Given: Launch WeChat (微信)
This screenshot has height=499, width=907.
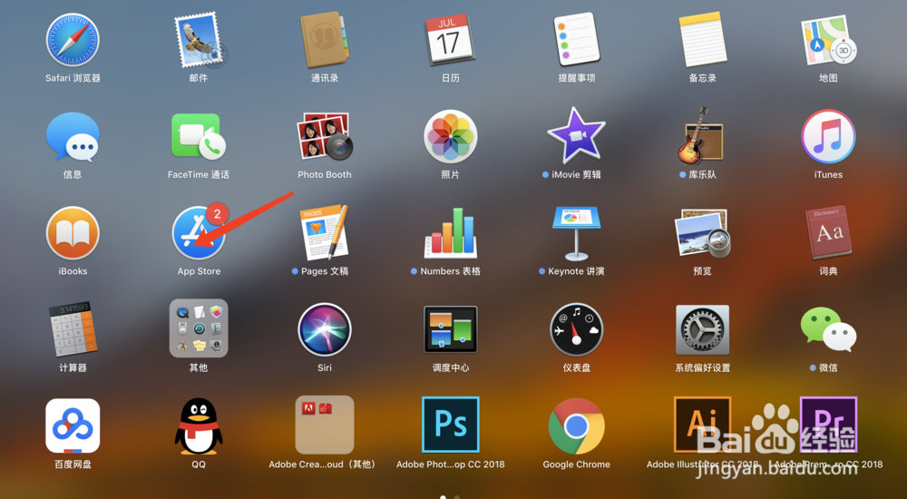Looking at the screenshot, I should tap(828, 329).
